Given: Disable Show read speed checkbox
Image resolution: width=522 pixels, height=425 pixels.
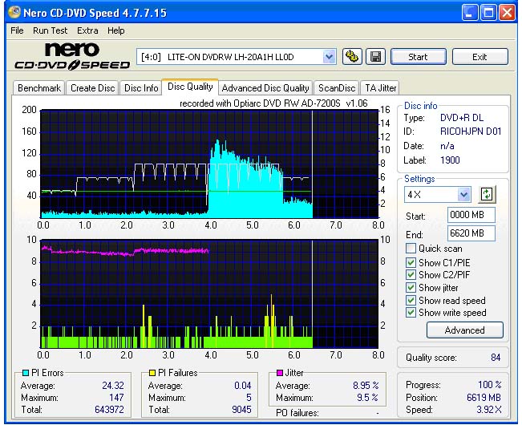Looking at the screenshot, I should 412,301.
